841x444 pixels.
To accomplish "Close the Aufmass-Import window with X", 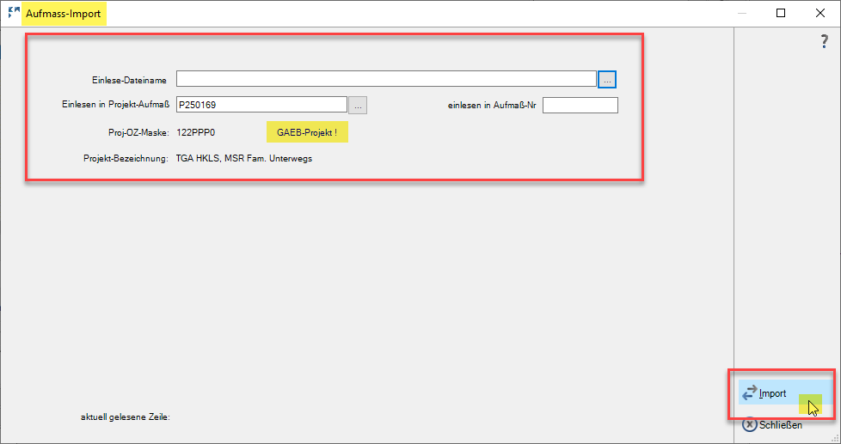I will 820,14.
